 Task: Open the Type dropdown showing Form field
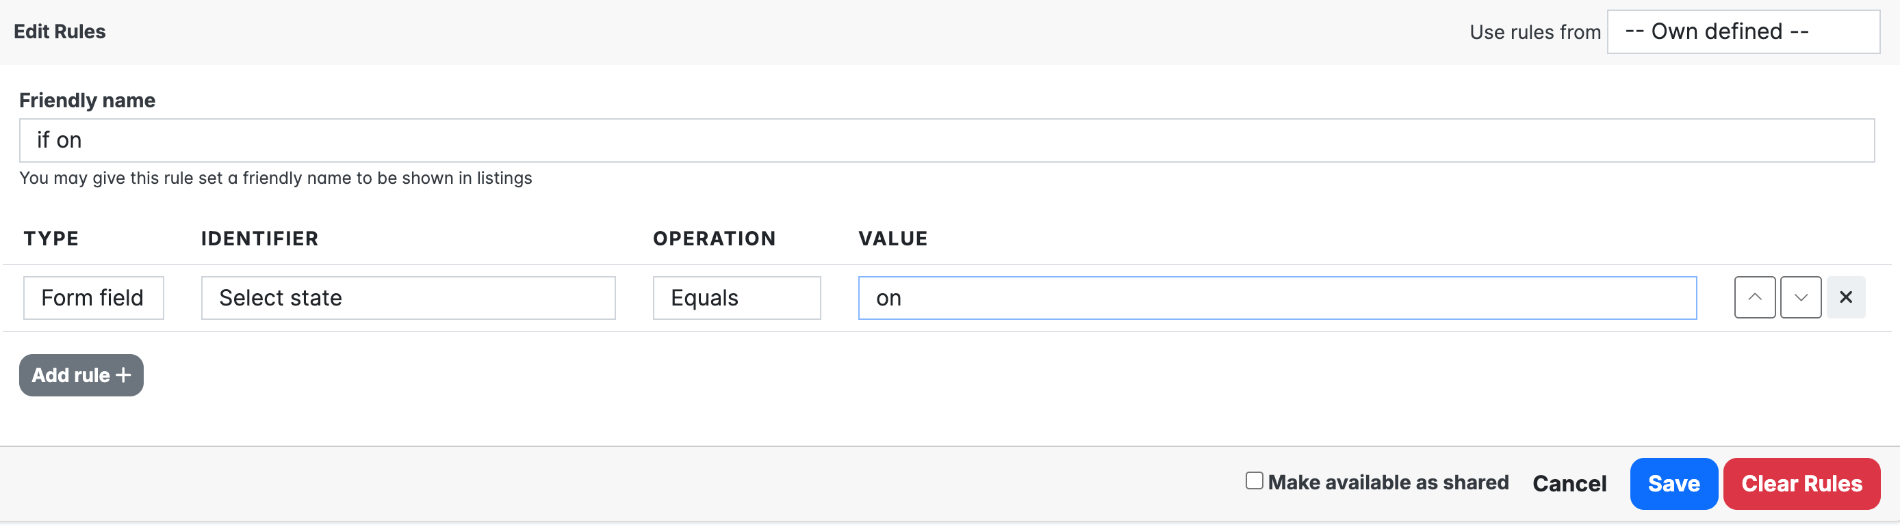tap(93, 298)
